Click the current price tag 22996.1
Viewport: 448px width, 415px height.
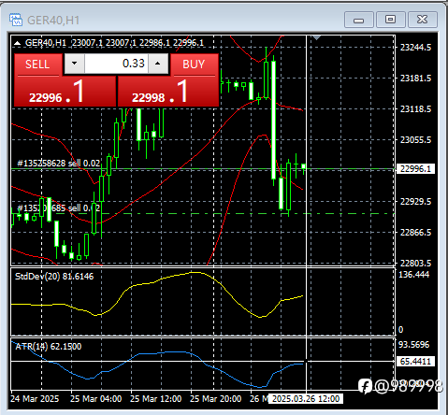(415, 169)
